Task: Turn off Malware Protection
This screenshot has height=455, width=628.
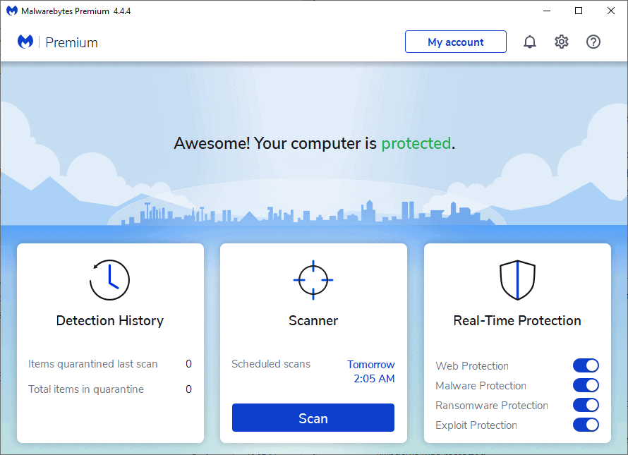Action: tap(586, 385)
